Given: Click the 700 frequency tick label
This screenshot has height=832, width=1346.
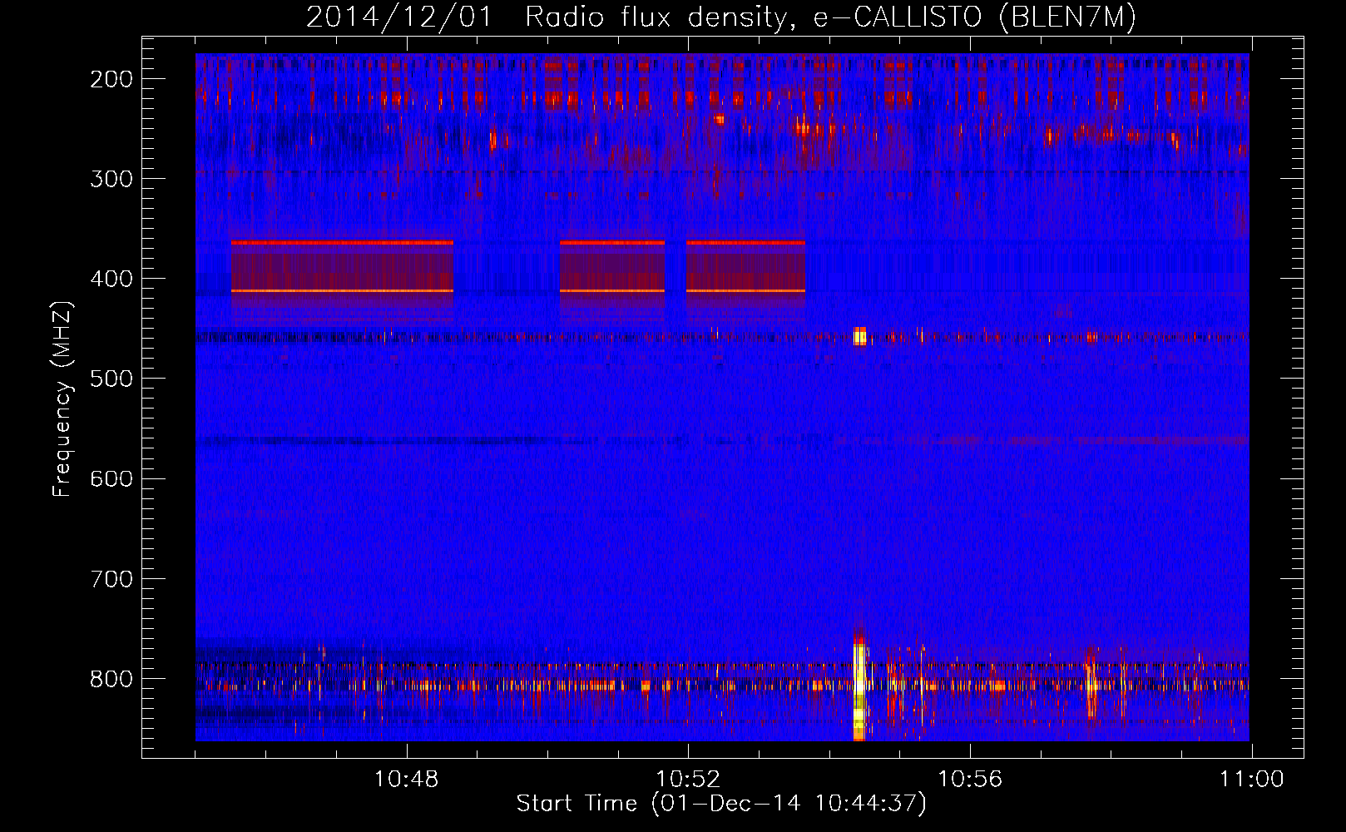Looking at the screenshot, I should tap(111, 578).
